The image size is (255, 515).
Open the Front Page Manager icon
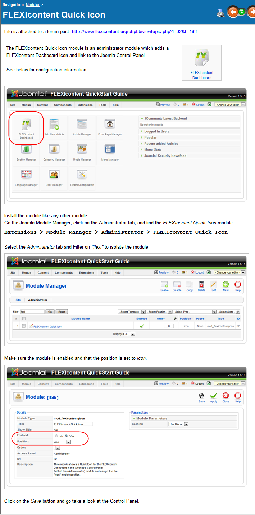click(x=110, y=128)
